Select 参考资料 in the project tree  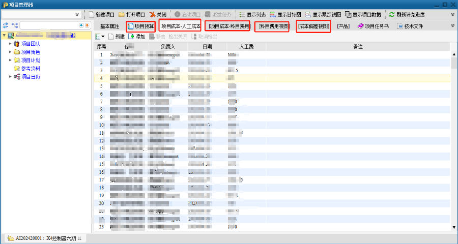pyautogui.click(x=31, y=68)
